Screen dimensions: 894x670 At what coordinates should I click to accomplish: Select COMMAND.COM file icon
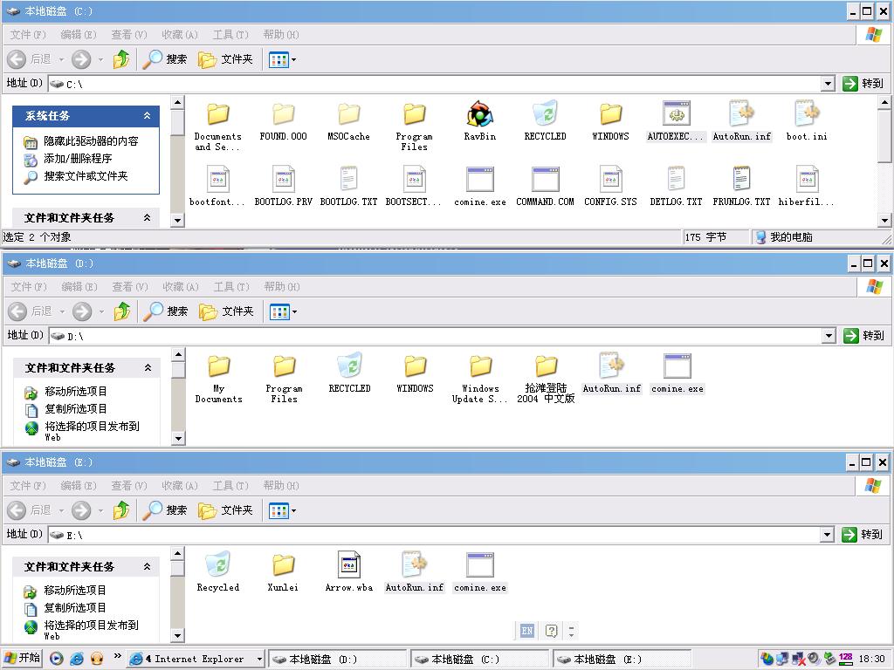point(545,180)
